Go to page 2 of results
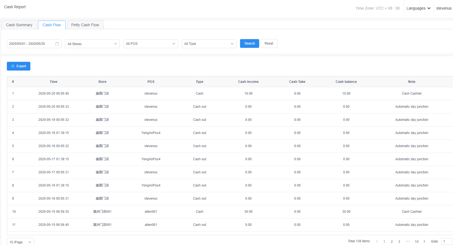The width and height of the screenshot is (453, 245). click(x=392, y=241)
